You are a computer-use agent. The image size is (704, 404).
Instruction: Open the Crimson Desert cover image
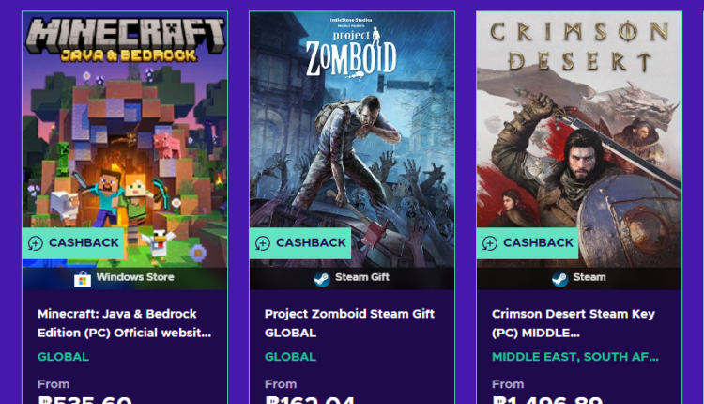click(x=579, y=132)
